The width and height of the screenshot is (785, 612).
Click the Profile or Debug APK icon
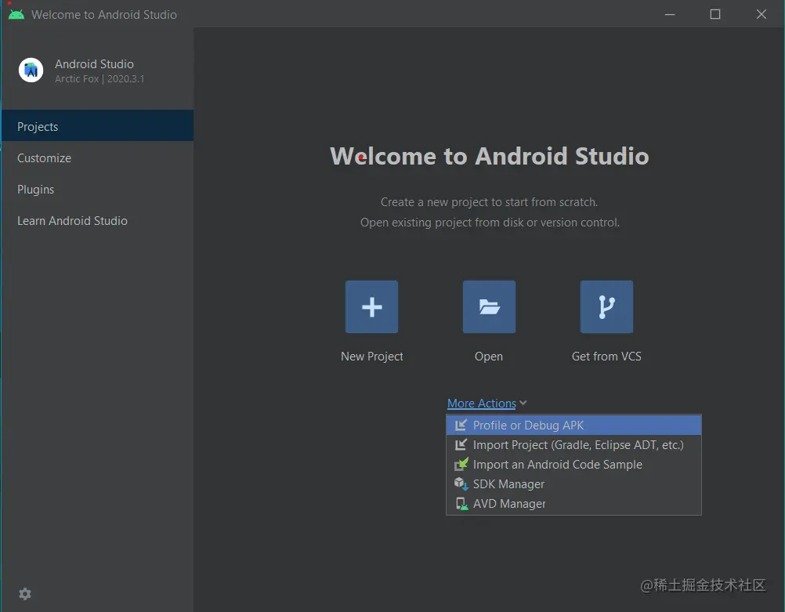pyautogui.click(x=461, y=426)
